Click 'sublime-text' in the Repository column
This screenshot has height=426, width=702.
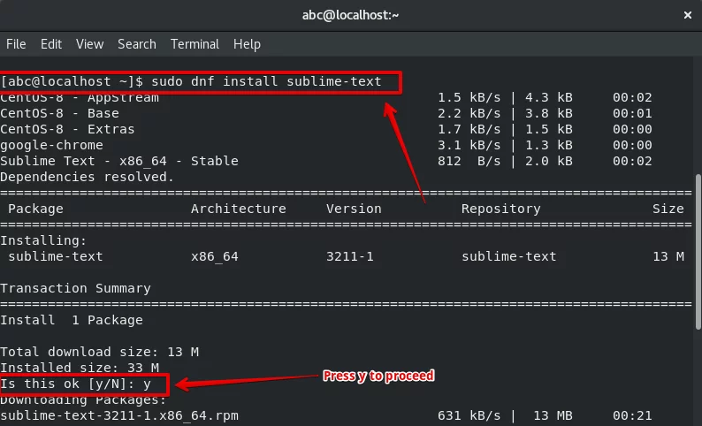[509, 257]
